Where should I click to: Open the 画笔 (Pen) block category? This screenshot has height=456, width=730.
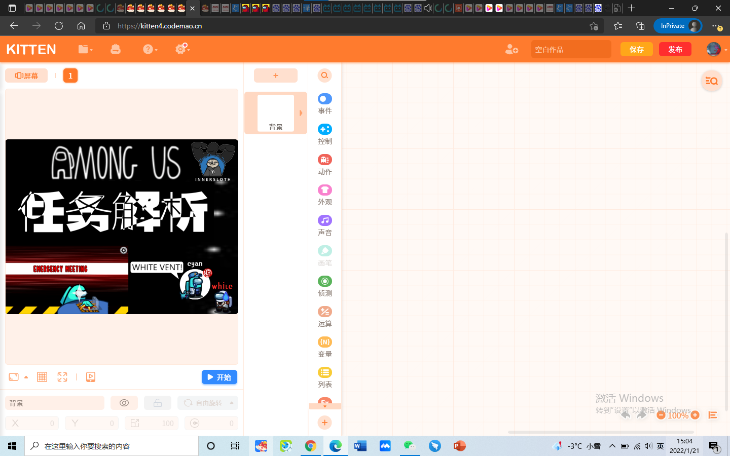pos(325,256)
